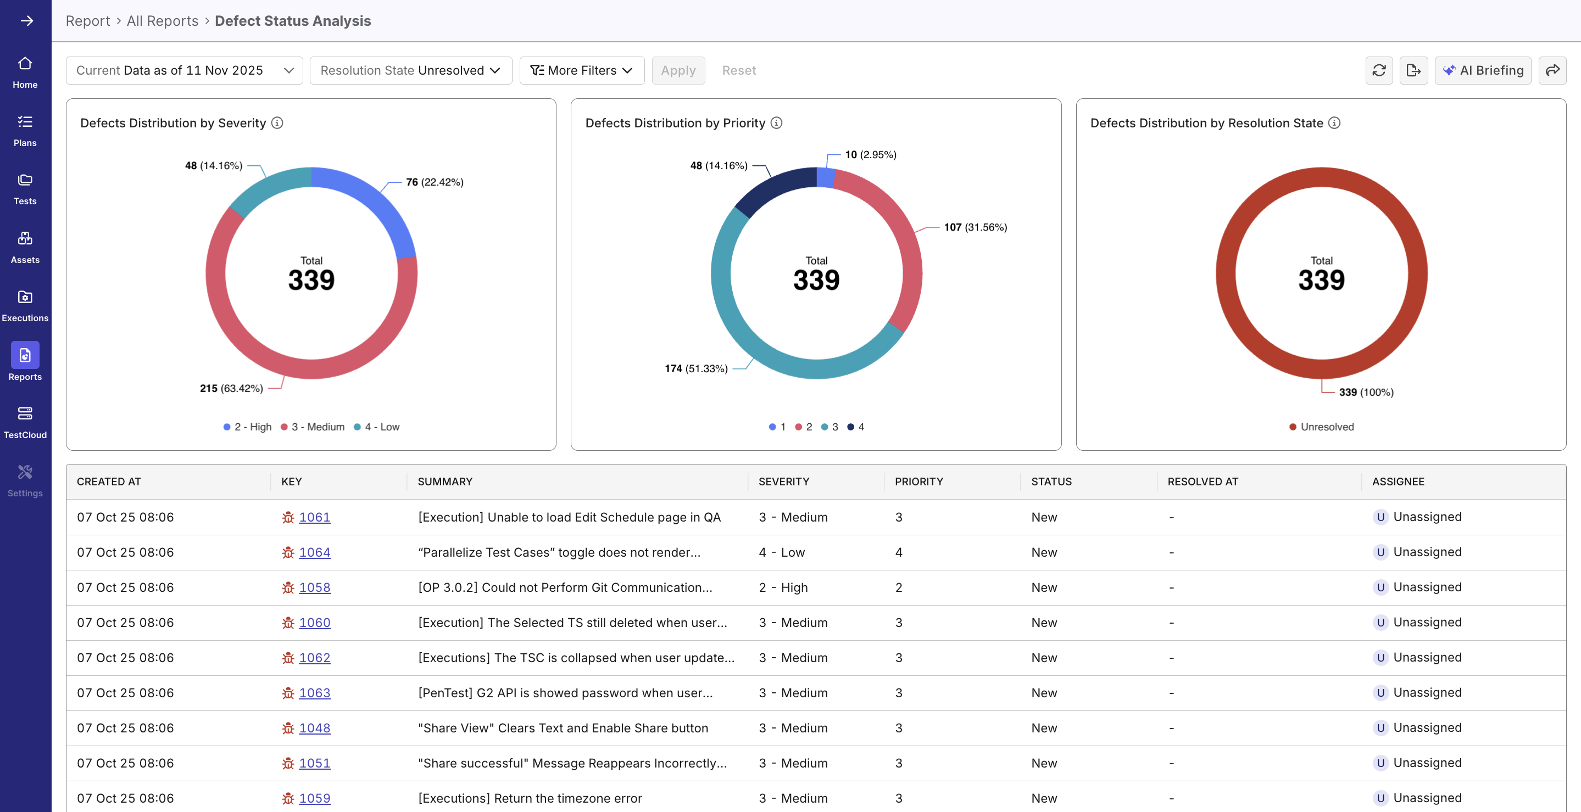Open the AI Briefing feature
Image resolution: width=1581 pixels, height=812 pixels.
[x=1483, y=70]
